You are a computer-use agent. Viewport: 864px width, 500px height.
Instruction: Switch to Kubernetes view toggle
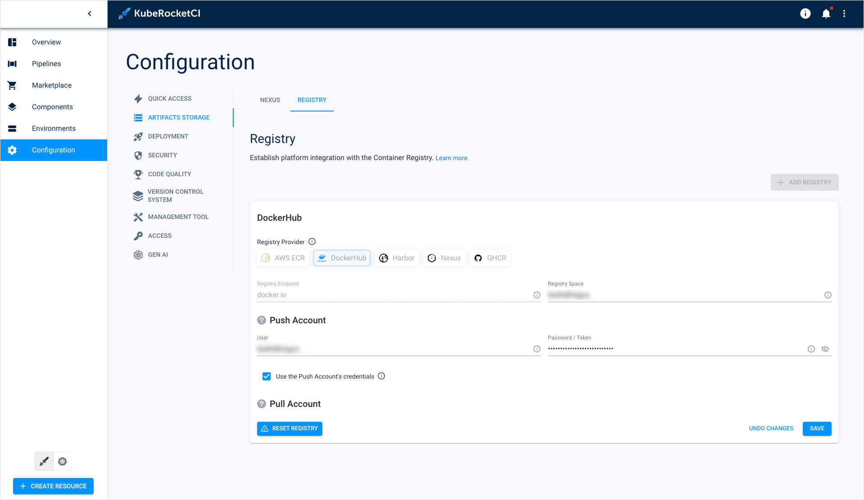point(63,461)
